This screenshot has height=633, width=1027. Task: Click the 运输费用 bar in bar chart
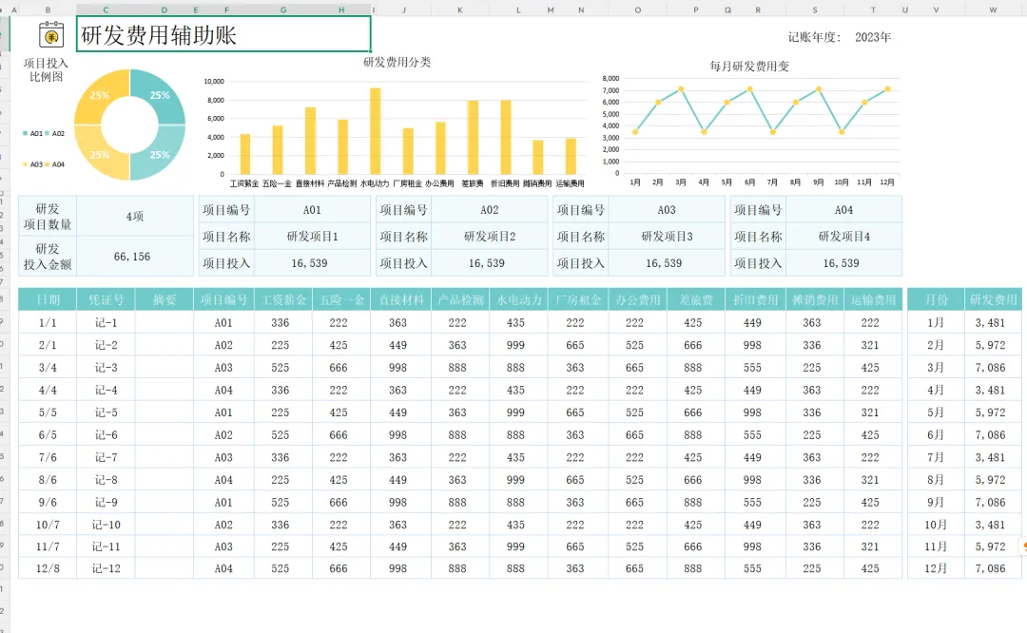coord(571,157)
